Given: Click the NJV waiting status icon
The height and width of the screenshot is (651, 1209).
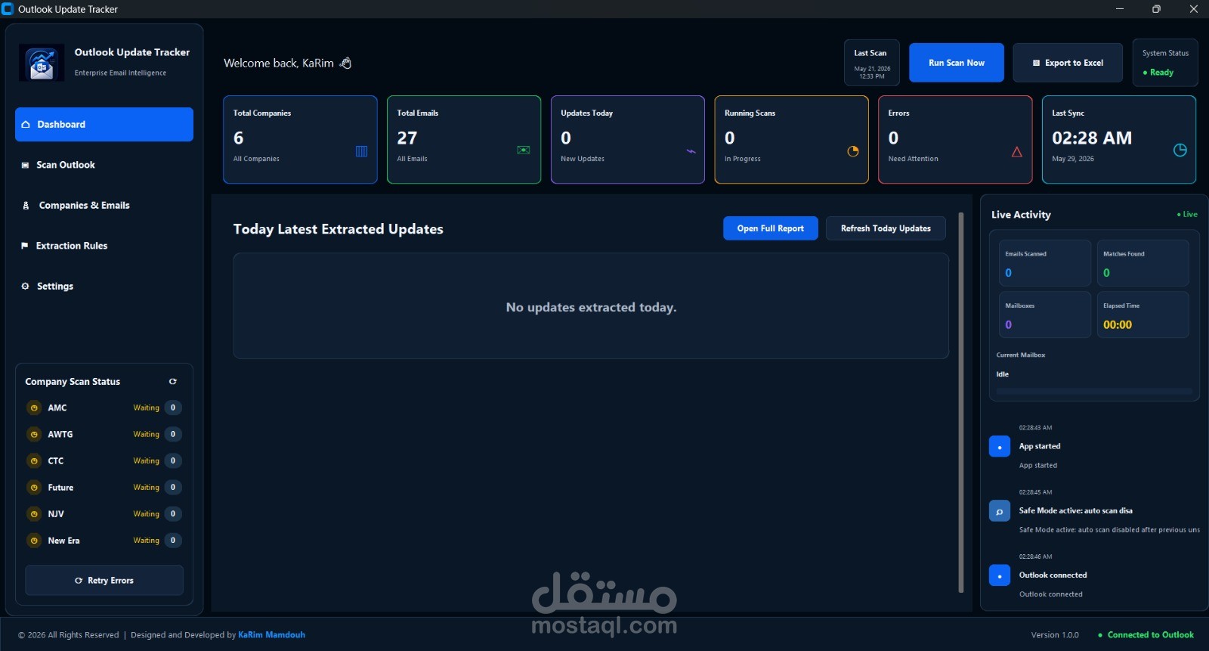Looking at the screenshot, I should click(x=34, y=514).
